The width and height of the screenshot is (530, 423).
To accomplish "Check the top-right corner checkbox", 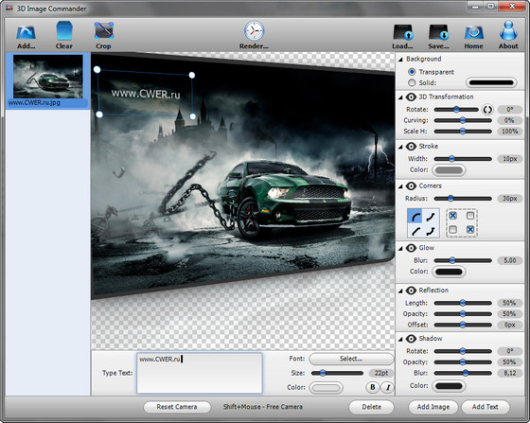I will (470, 216).
